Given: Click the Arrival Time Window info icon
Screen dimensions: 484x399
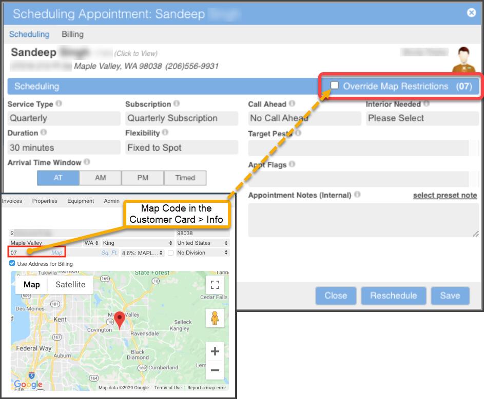Looking at the screenshot, I should [87, 162].
